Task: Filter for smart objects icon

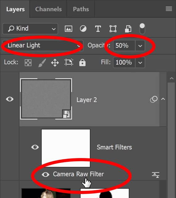Action: coord(128,29)
